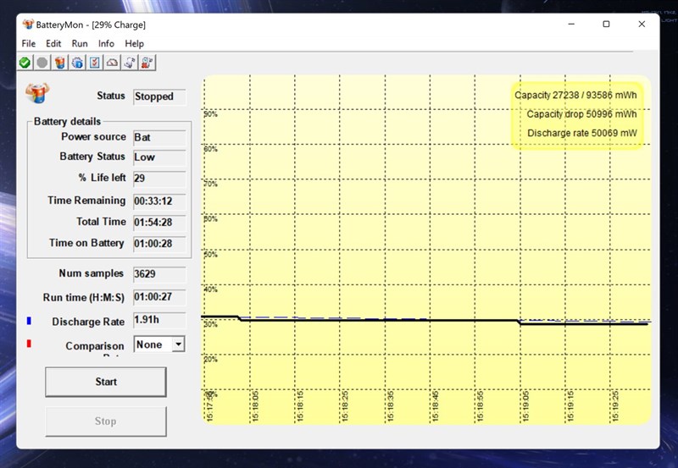Open the Help menu
This screenshot has height=468, width=678.
click(x=134, y=44)
